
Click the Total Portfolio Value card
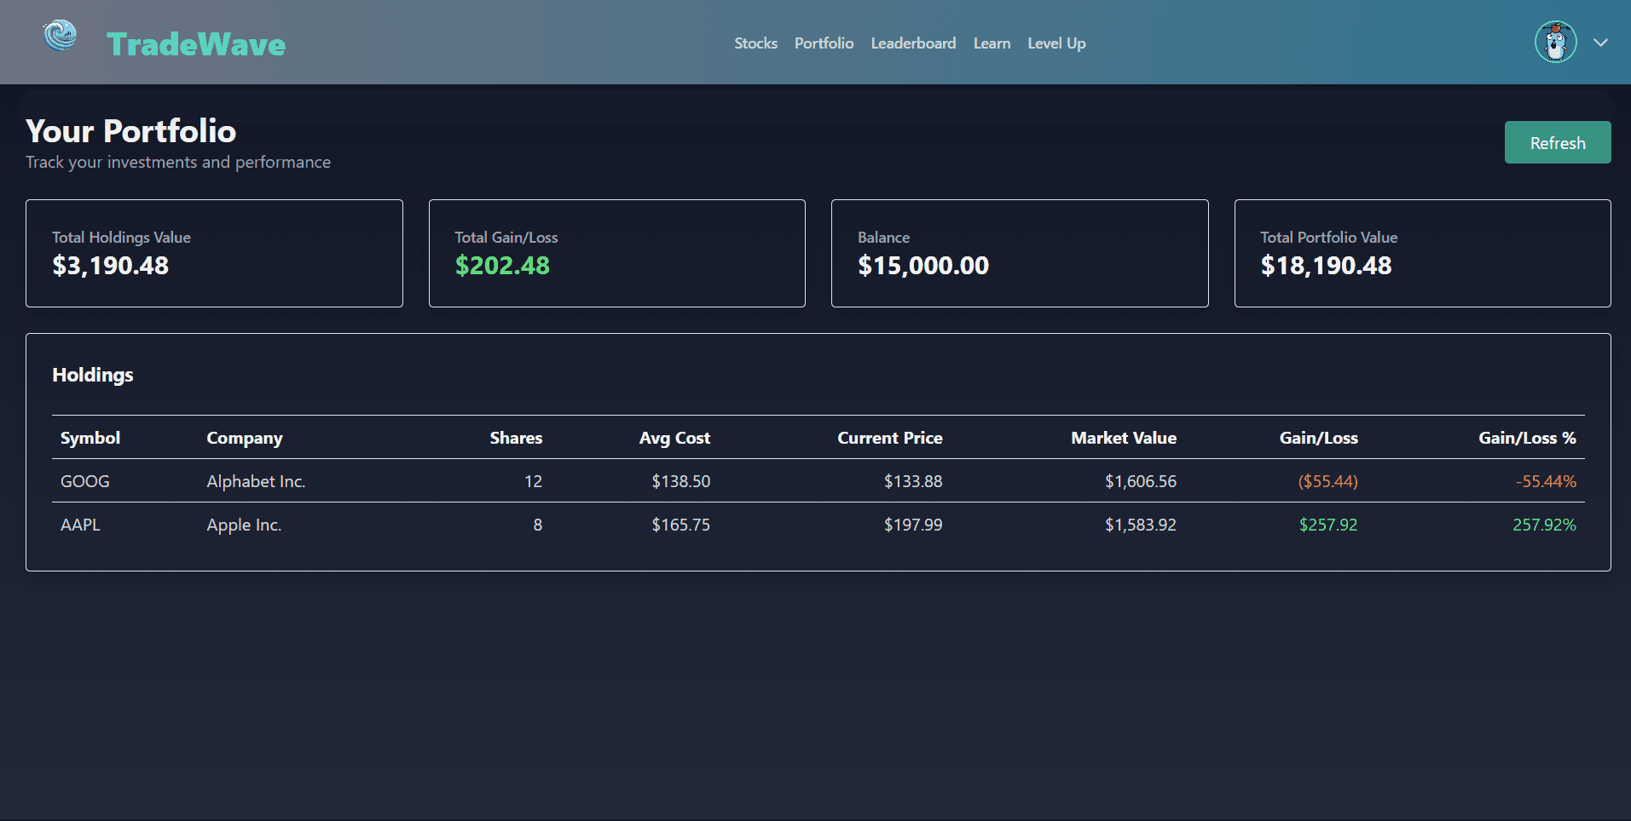coord(1421,253)
